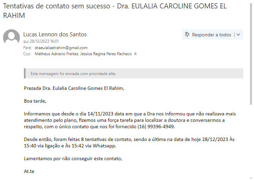The image size is (254, 180).
Task: Click the Lamentamos por não conseguir sentence
Action: pos(73,158)
